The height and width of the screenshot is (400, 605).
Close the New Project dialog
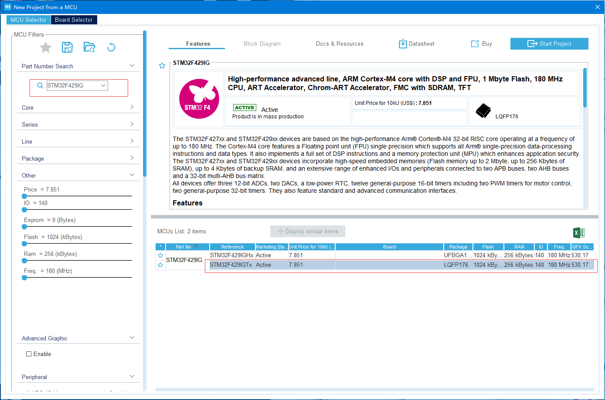(x=598, y=7)
